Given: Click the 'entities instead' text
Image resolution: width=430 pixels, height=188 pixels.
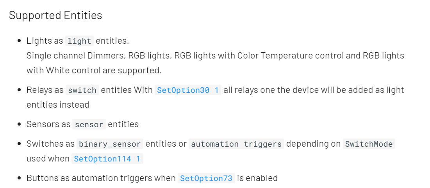Looking at the screenshot, I should tap(58, 105).
